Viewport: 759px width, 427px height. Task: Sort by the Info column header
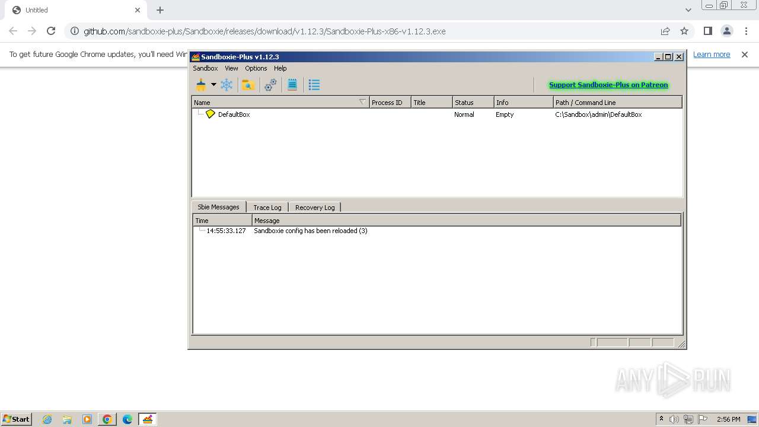524,103
